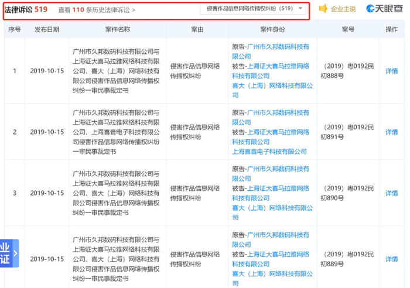Screen dimensions: 410x288
Task: Click the 序号 column header
Action: tap(15, 29)
